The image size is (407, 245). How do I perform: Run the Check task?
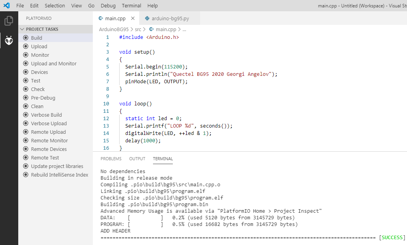pos(56,89)
